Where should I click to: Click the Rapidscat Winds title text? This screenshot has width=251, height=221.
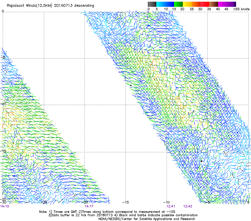51,5
